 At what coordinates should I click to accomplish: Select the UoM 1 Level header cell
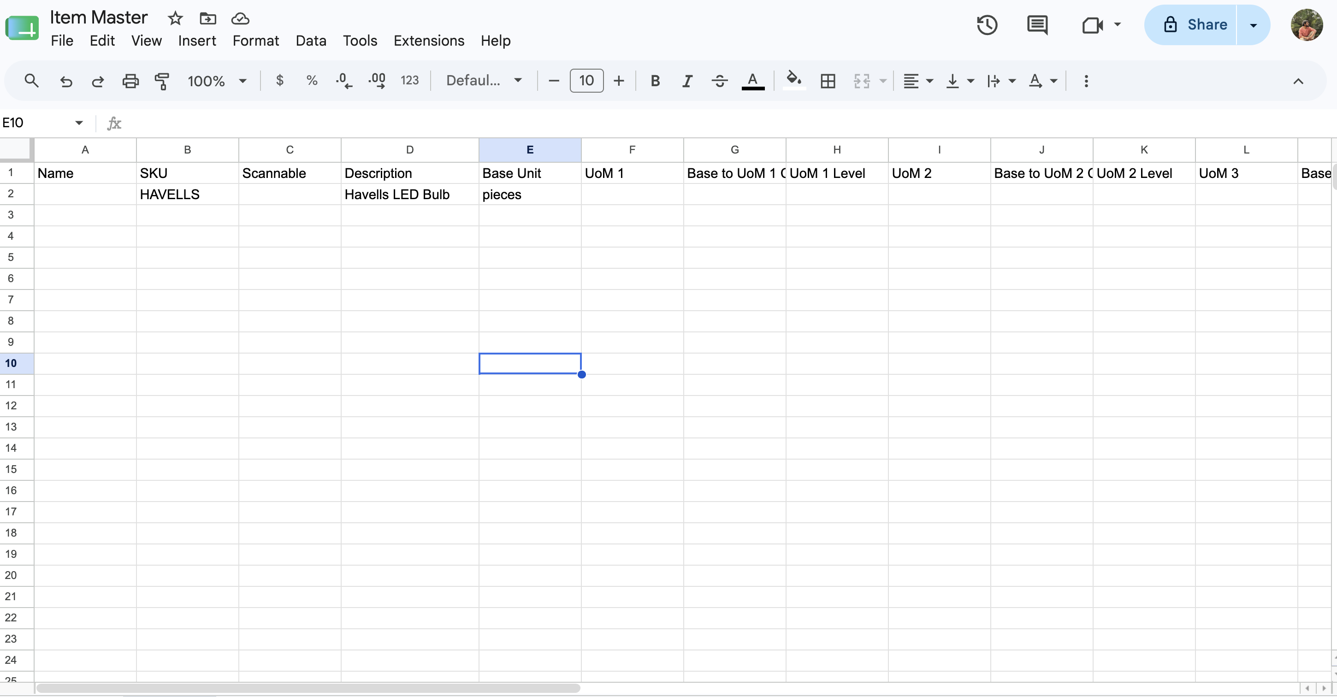837,173
